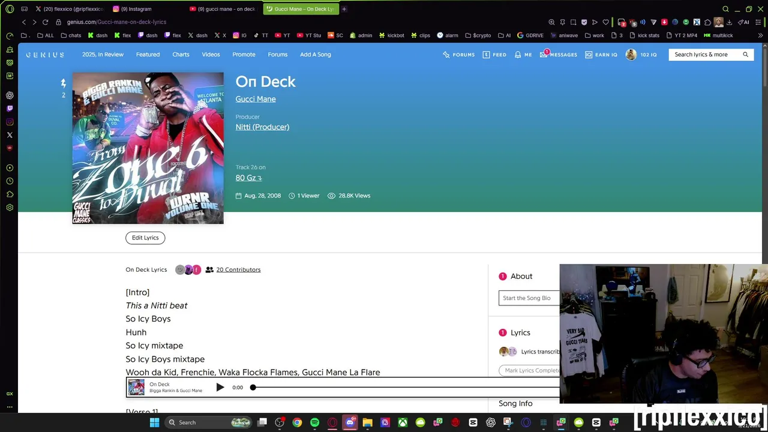This screenshot has width=768, height=432.
Task: Expand the bookmarks bar overflow chevron
Action: click(x=761, y=35)
